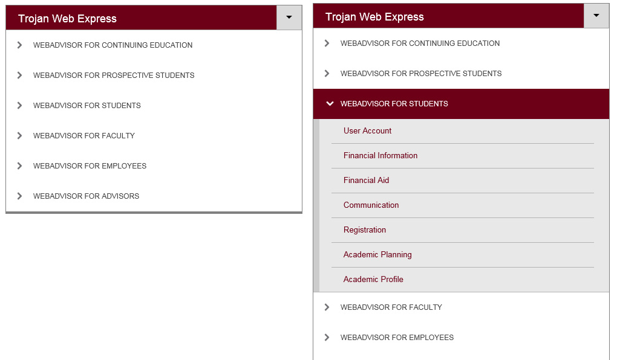Expand the WebAdvisor for Advisors section
Screen dimensions: 617x360
coord(86,196)
